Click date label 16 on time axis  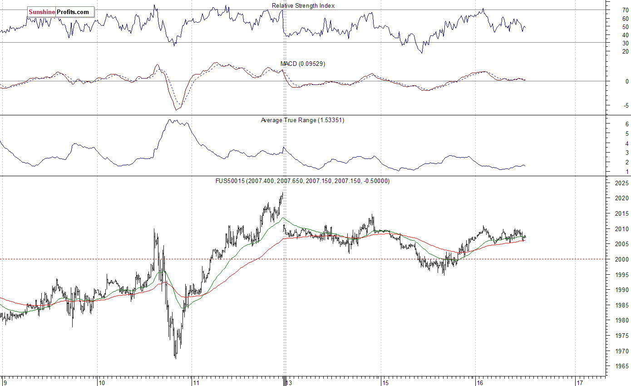click(480, 382)
